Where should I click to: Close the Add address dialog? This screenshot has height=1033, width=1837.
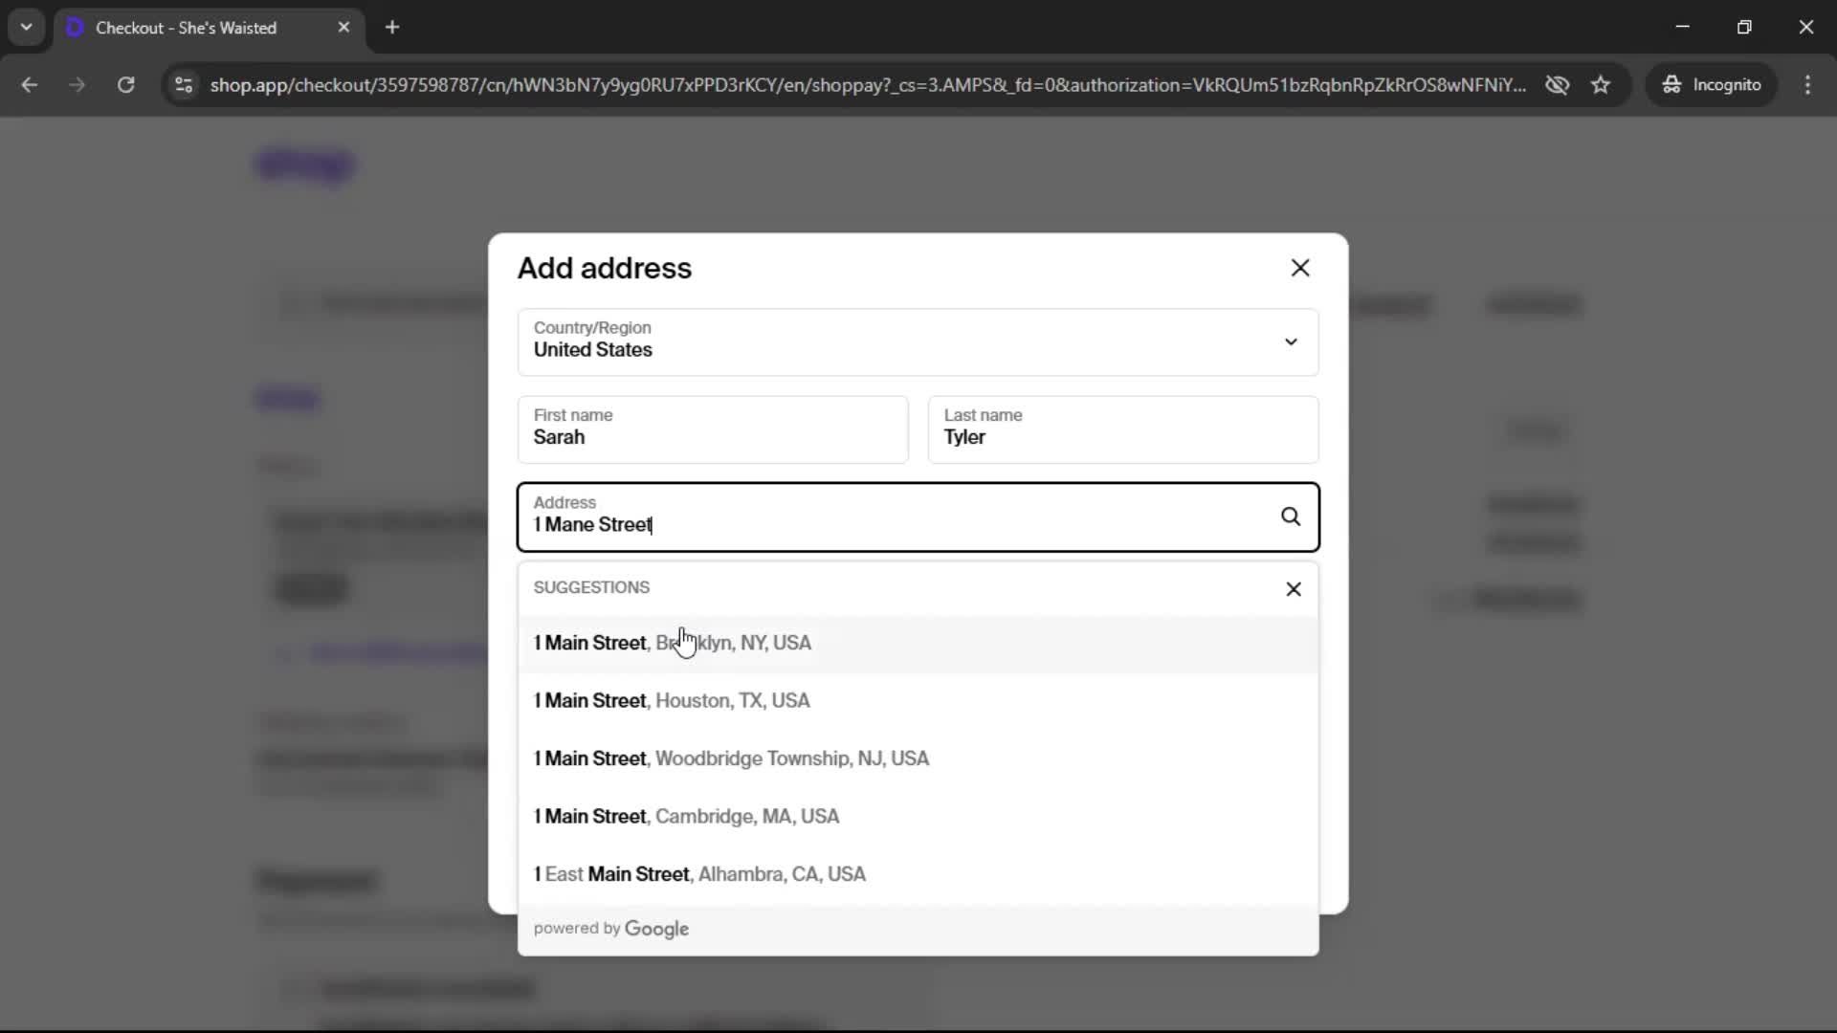coord(1299,268)
